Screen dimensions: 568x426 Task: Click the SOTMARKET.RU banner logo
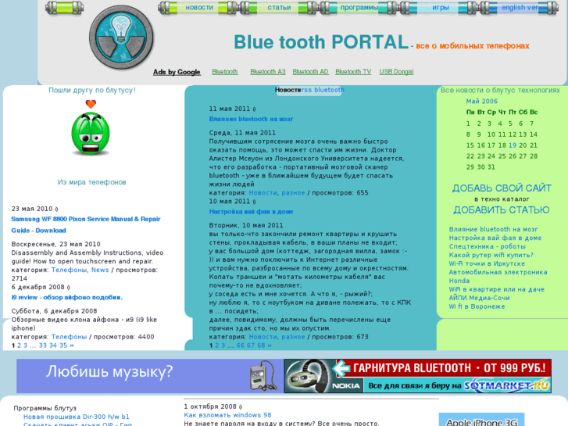coord(507,385)
